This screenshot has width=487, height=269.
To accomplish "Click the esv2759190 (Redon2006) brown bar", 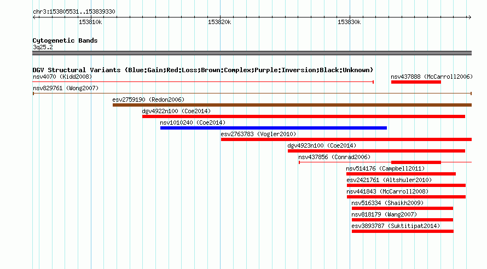I will click(x=292, y=105).
